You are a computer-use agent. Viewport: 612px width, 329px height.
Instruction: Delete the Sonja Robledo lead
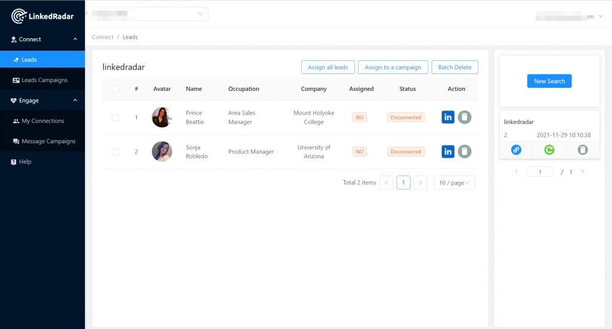464,152
